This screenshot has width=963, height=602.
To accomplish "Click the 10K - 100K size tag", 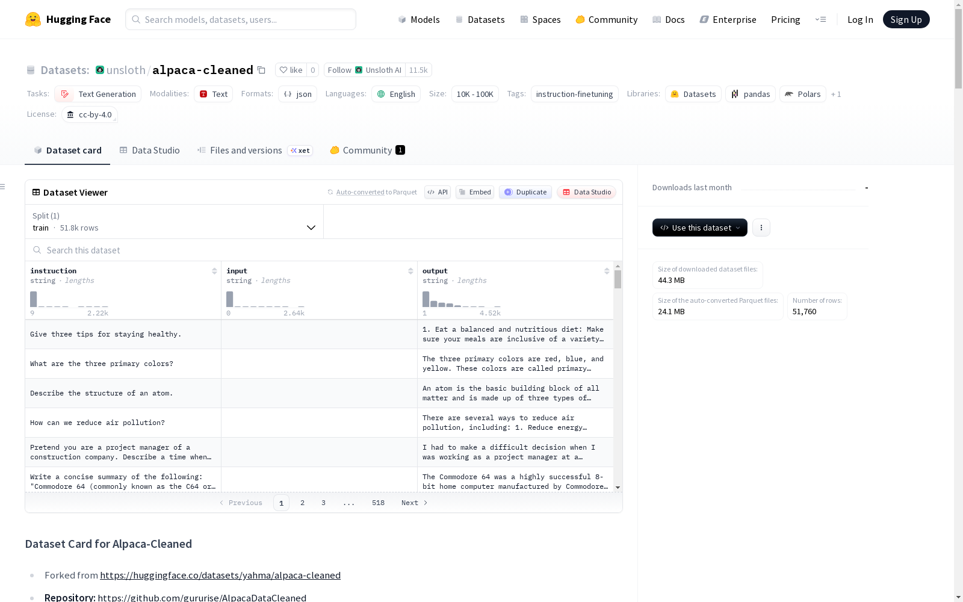I will (475, 94).
